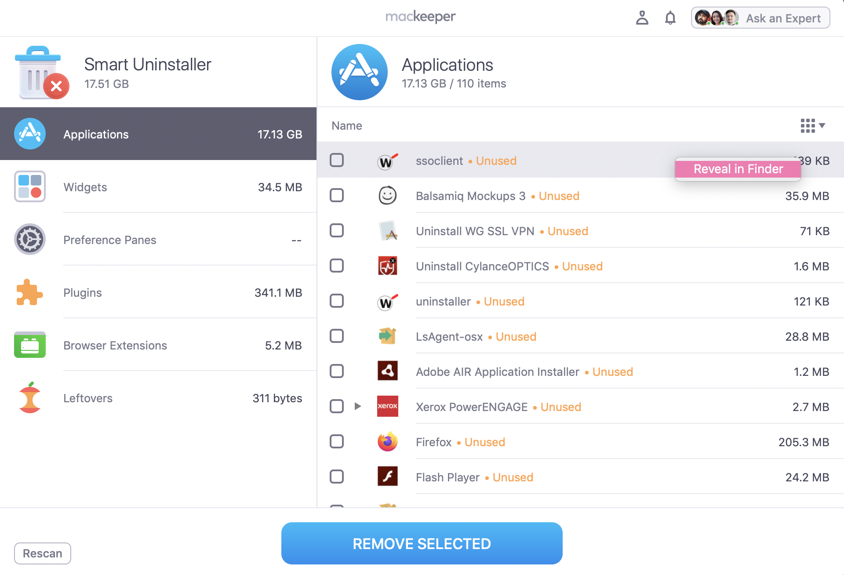The width and height of the screenshot is (844, 575).
Task: Click the Balsamiq Mockups 3 name text
Action: click(x=471, y=196)
